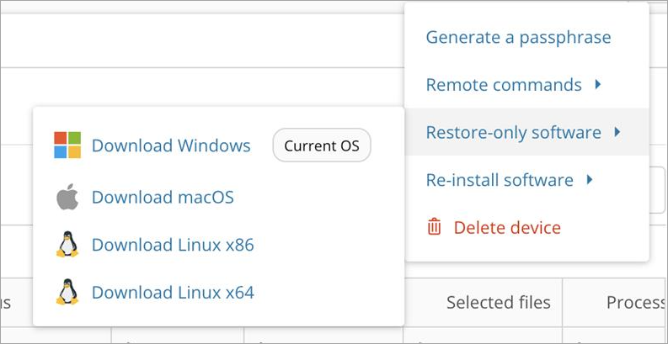The image size is (668, 344).
Task: Click the Windows logo icon
Action: [x=67, y=146]
